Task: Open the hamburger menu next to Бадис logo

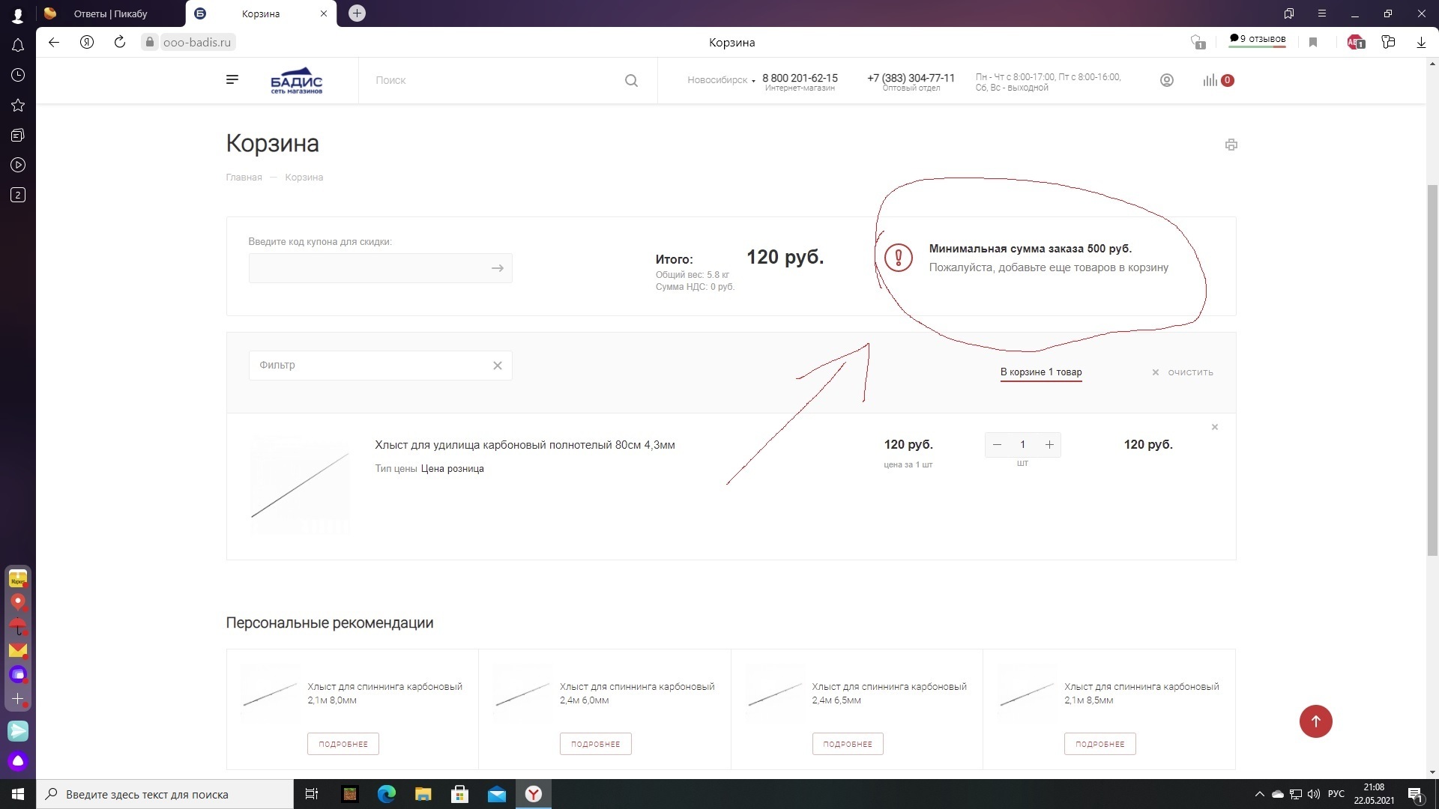Action: pos(232,79)
